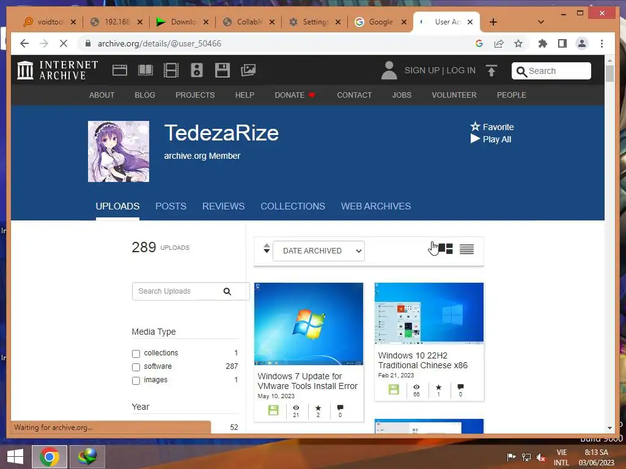Switch to list view layout
This screenshot has height=469, width=626.
click(466, 249)
